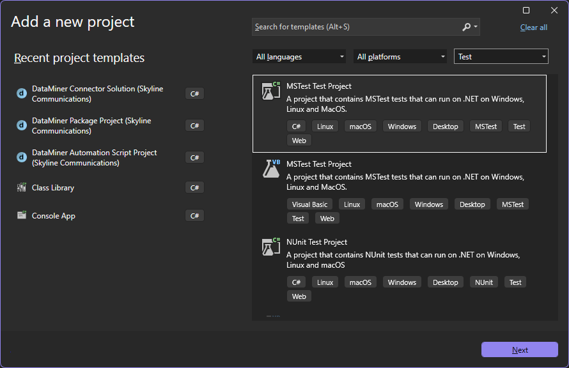The width and height of the screenshot is (569, 368).
Task: Select DataMiner Automation Script Project recent template
Action: [x=111, y=157]
